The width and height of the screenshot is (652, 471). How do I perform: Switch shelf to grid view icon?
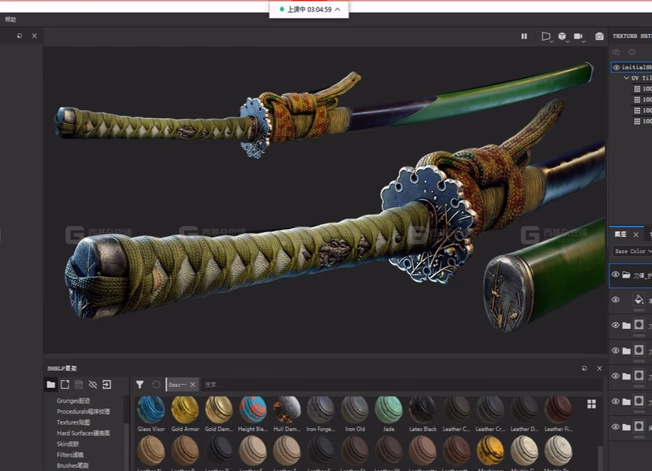591,404
